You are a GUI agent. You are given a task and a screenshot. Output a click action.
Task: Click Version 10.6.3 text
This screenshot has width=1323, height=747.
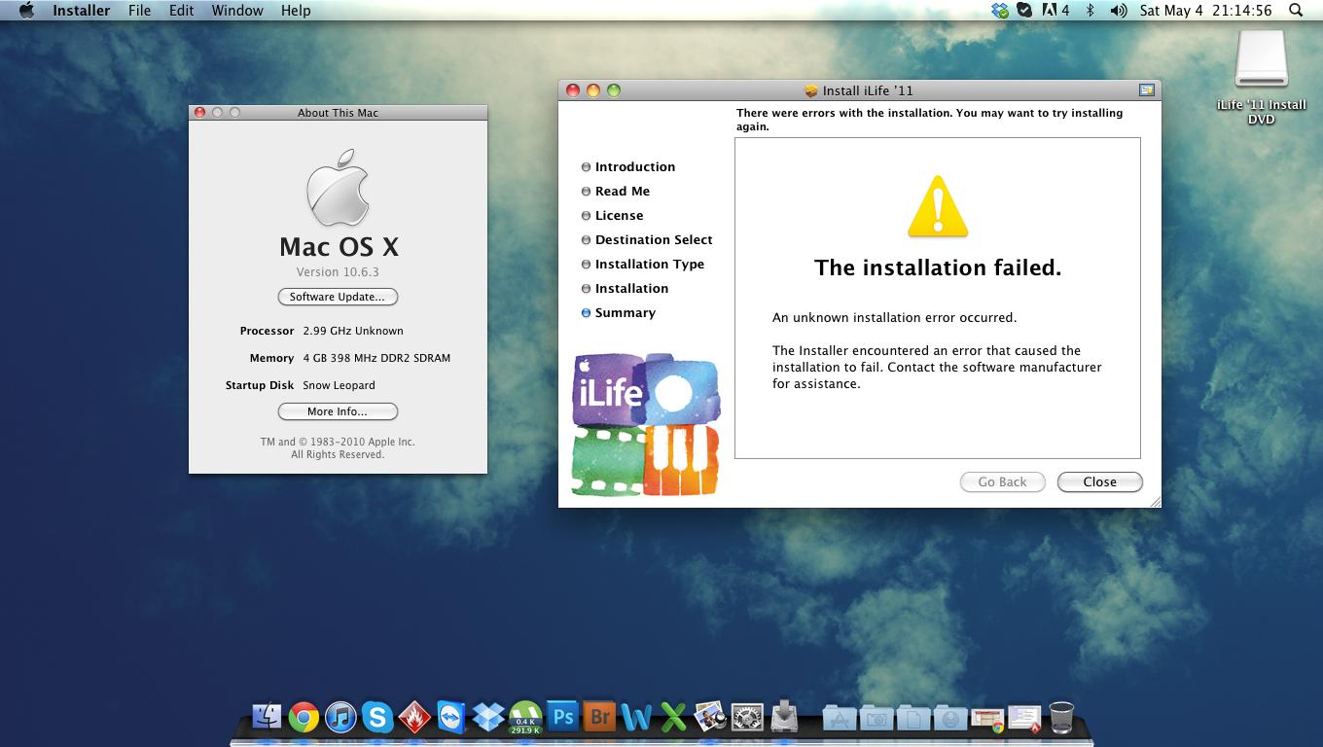338,272
